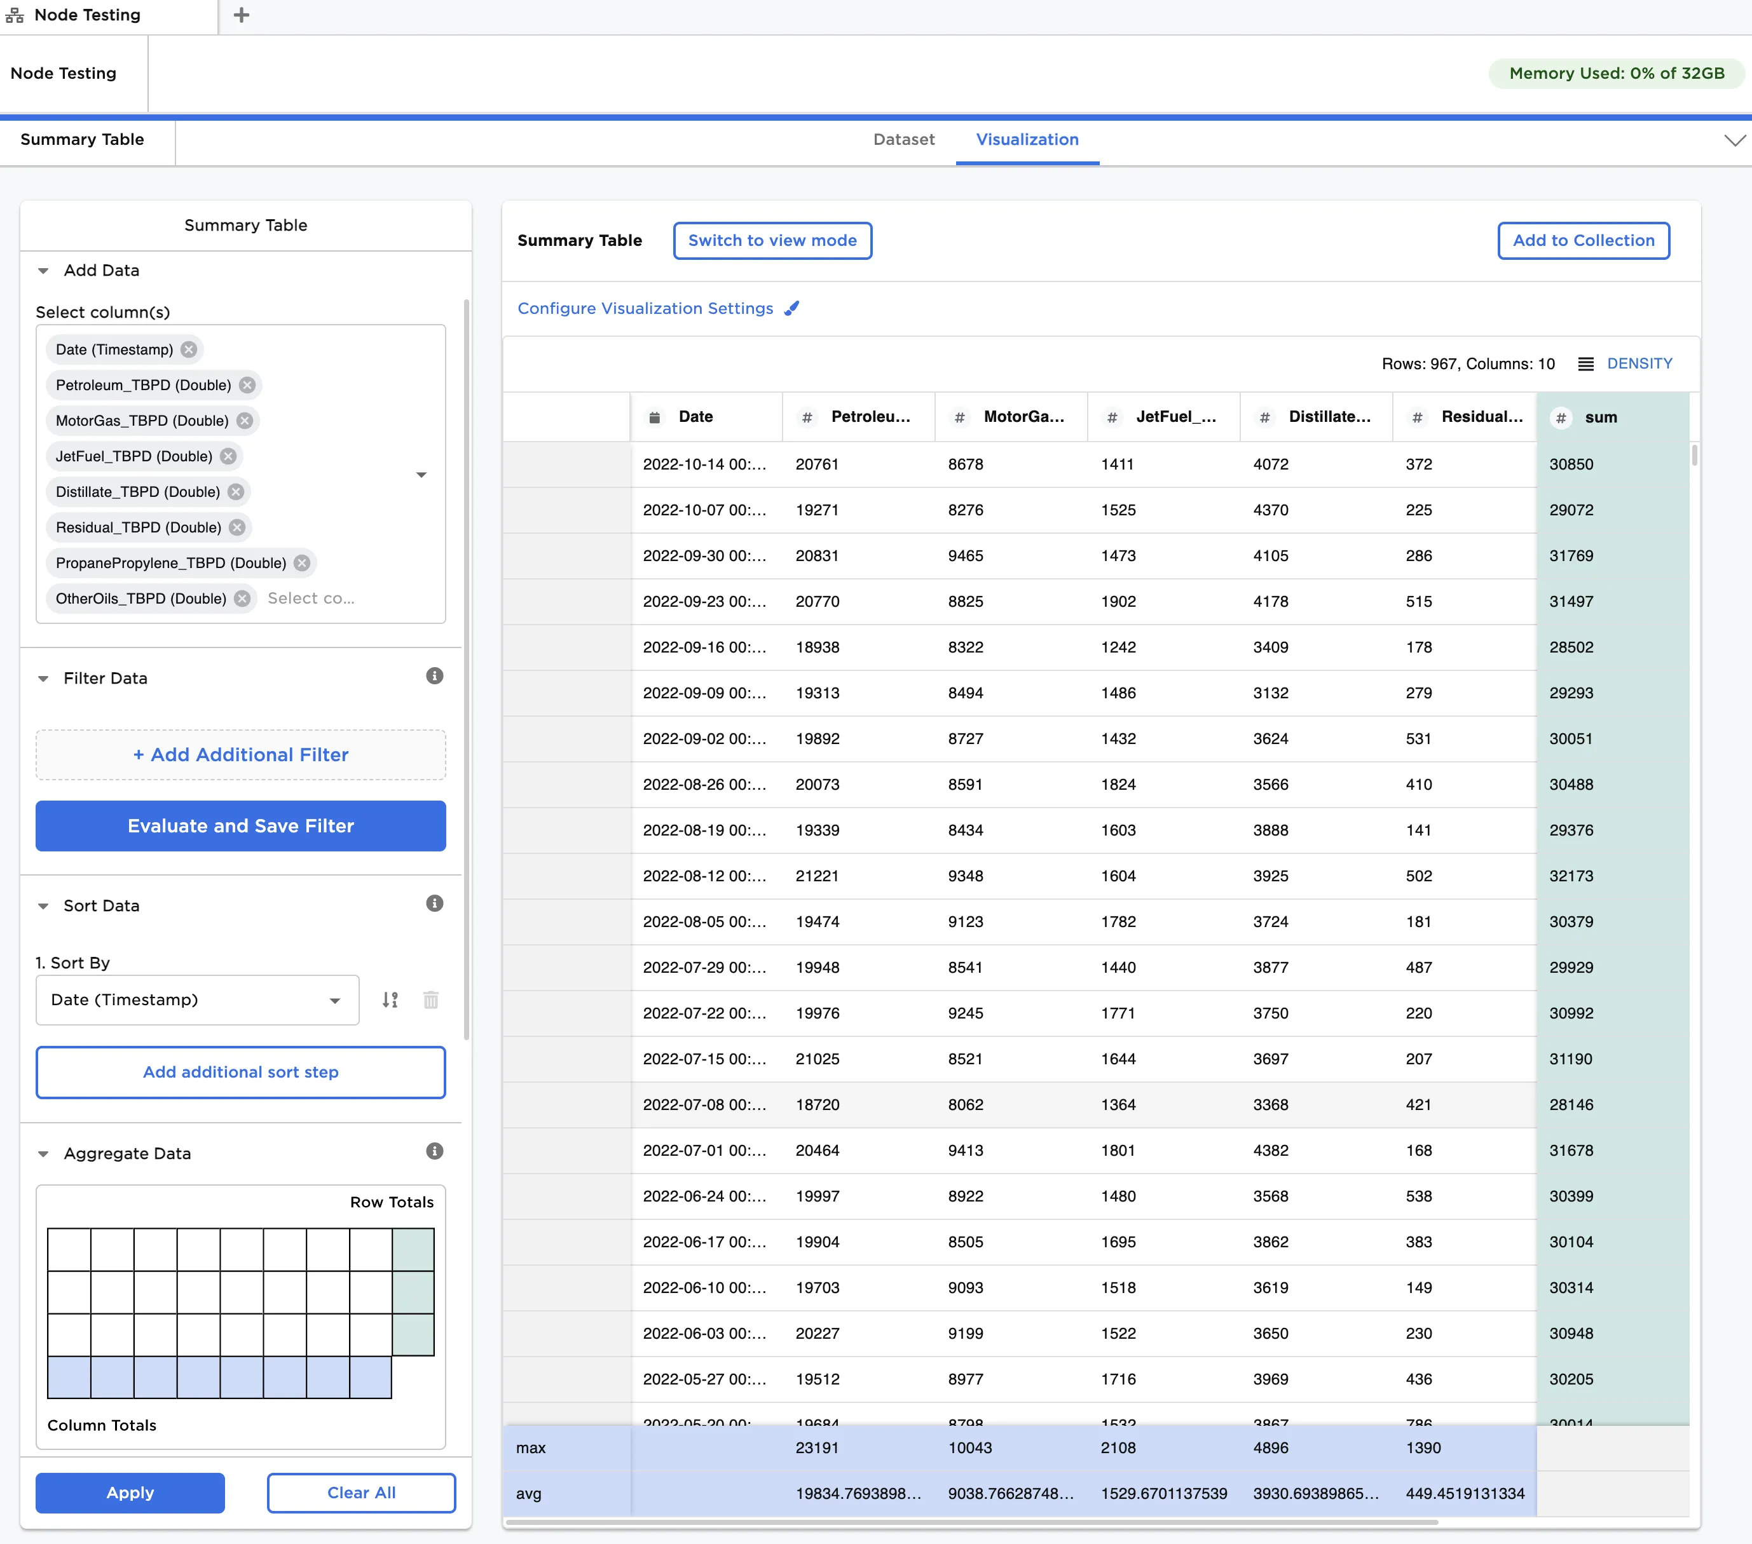Screen dimensions: 1752x1544
Task: Open the DENSITY row spacing icon
Action: (1585, 364)
